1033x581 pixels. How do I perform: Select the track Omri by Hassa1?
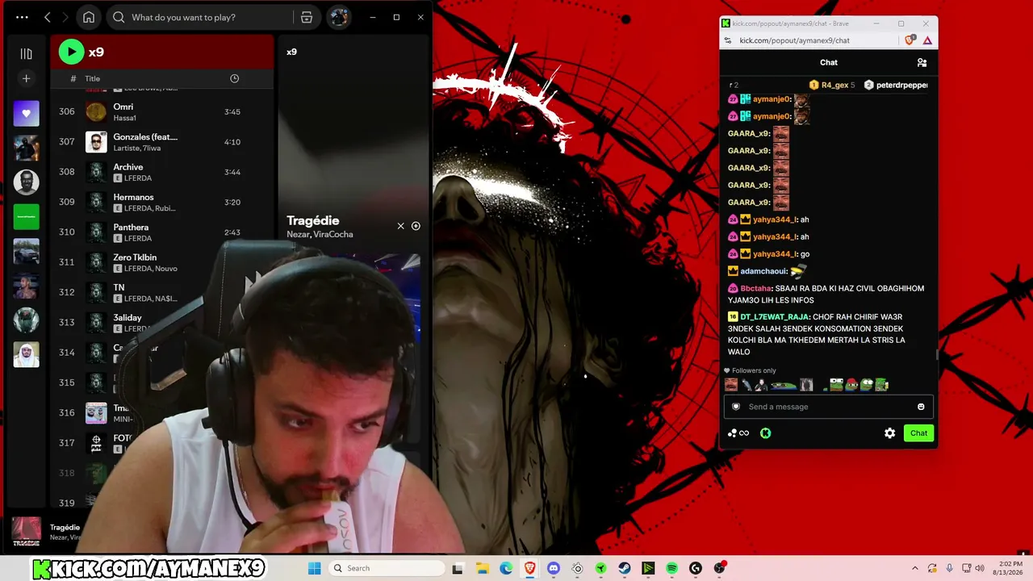(161, 111)
